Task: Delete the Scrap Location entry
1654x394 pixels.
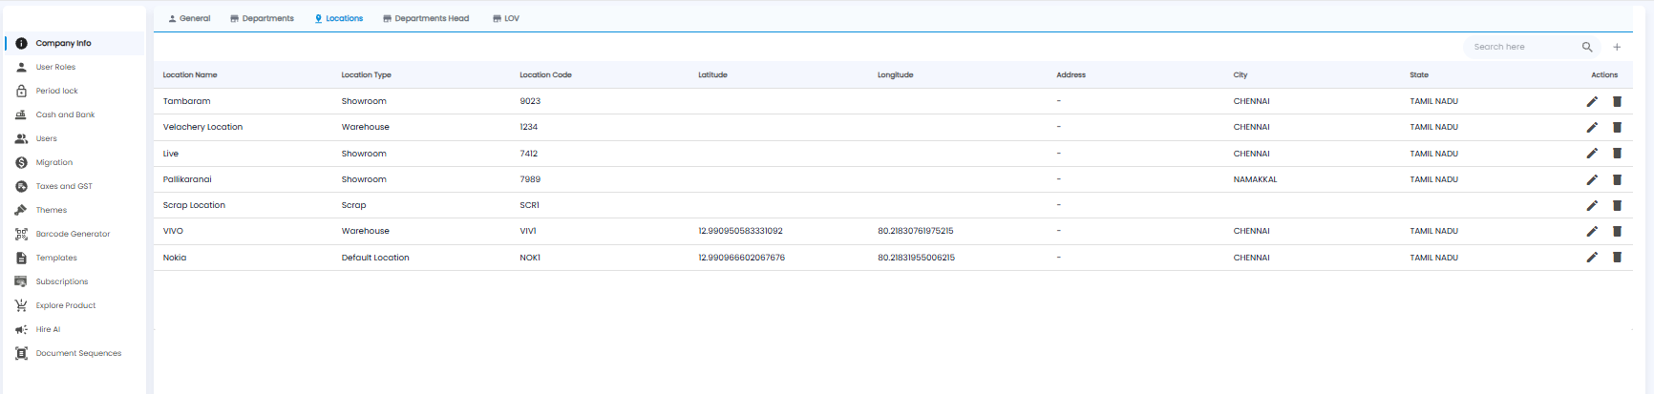Action: pos(1617,205)
